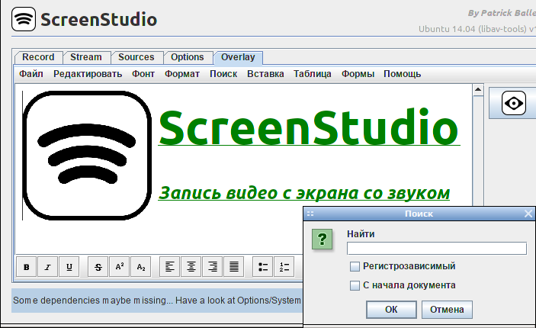The width and height of the screenshot is (536, 328).
Task: Open the Вставка menu
Action: (x=265, y=74)
